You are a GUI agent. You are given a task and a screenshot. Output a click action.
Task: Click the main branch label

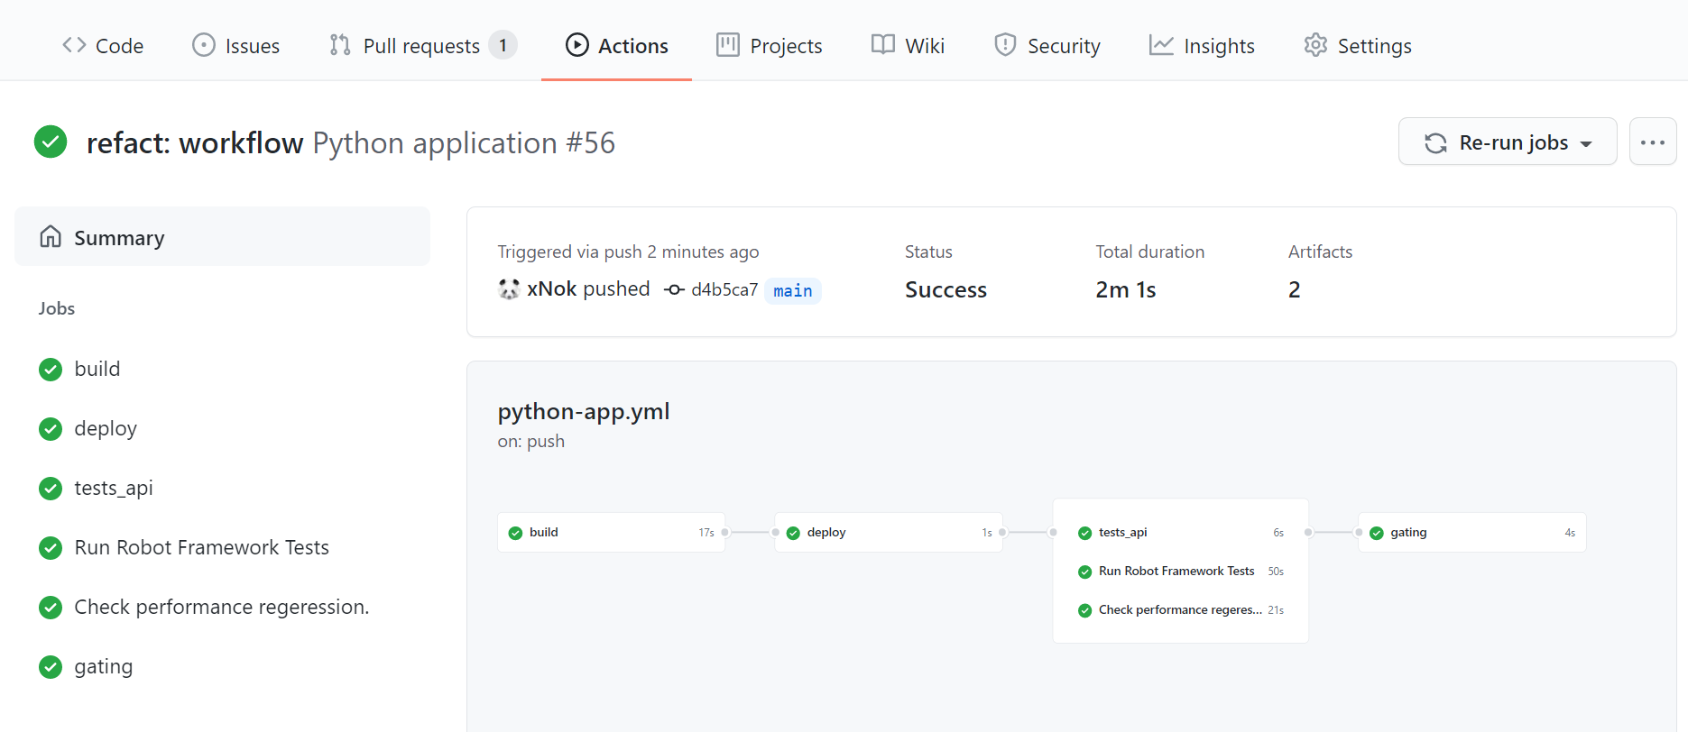(792, 290)
